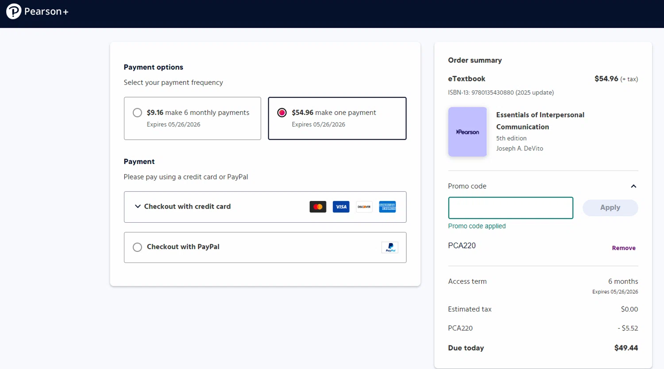Click the Payment options heading
This screenshot has width=664, height=369.
[x=153, y=67]
